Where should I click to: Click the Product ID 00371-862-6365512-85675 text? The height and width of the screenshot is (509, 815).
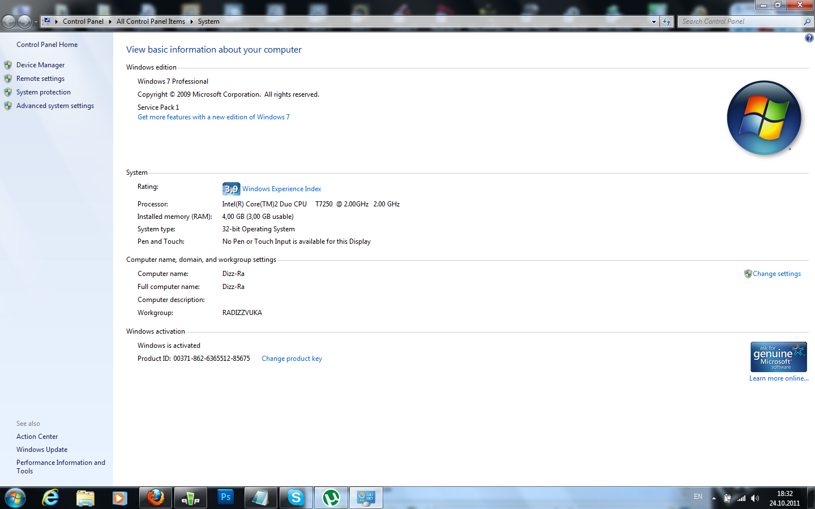point(194,359)
